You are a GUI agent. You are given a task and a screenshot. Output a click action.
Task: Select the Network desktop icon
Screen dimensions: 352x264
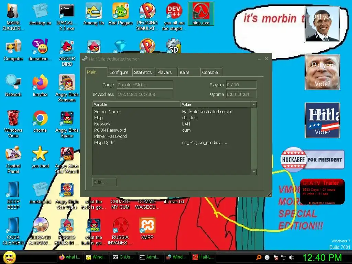[13, 86]
